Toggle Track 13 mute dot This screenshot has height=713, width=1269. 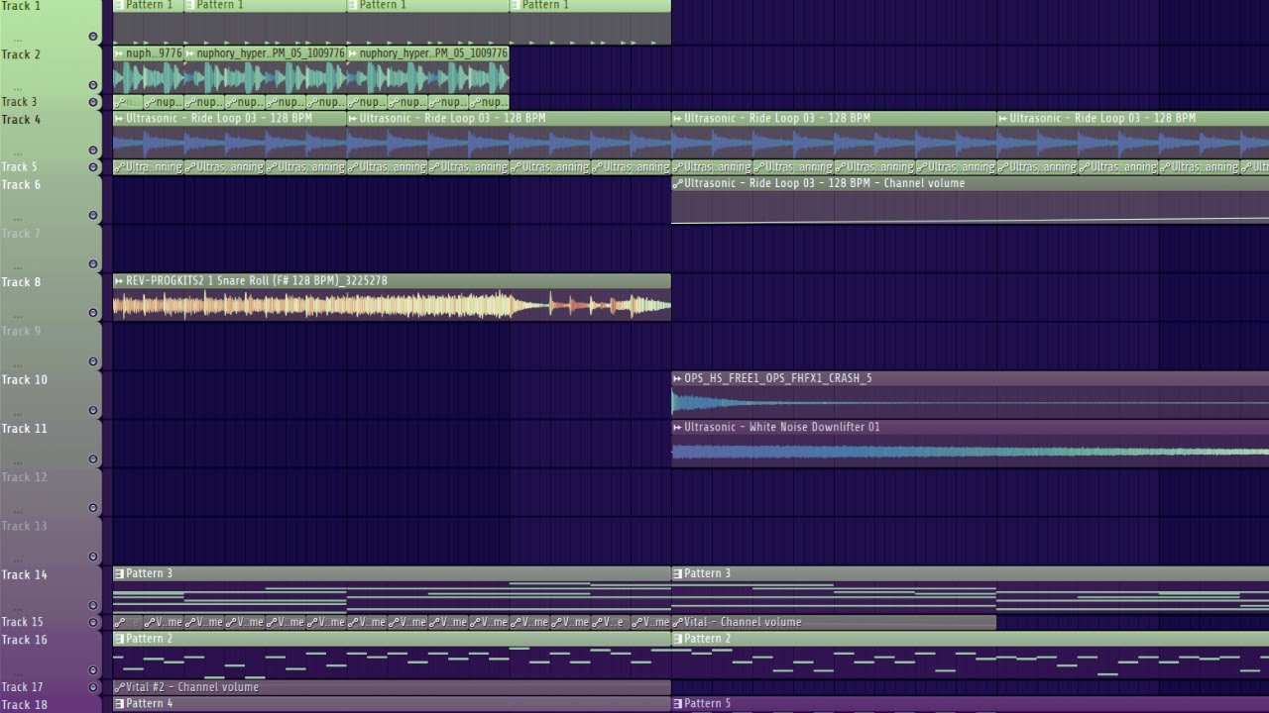pos(93,557)
